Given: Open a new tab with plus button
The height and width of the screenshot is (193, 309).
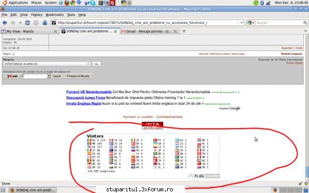Looking at the screenshot, I should tap(184, 31).
